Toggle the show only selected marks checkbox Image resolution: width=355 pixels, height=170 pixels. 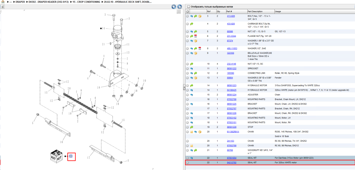point(189,7)
